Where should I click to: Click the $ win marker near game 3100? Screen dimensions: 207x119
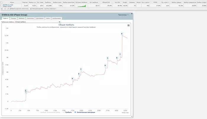click(x=120, y=54)
